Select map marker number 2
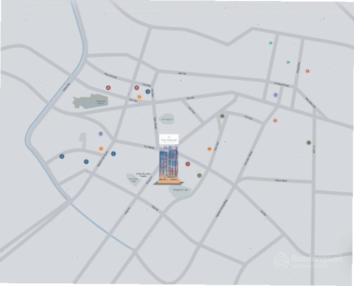Viewport: 354px width, 286px height. [62, 156]
